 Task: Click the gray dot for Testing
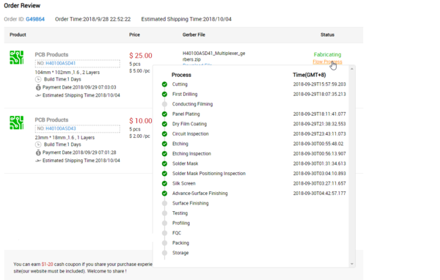coord(164,213)
